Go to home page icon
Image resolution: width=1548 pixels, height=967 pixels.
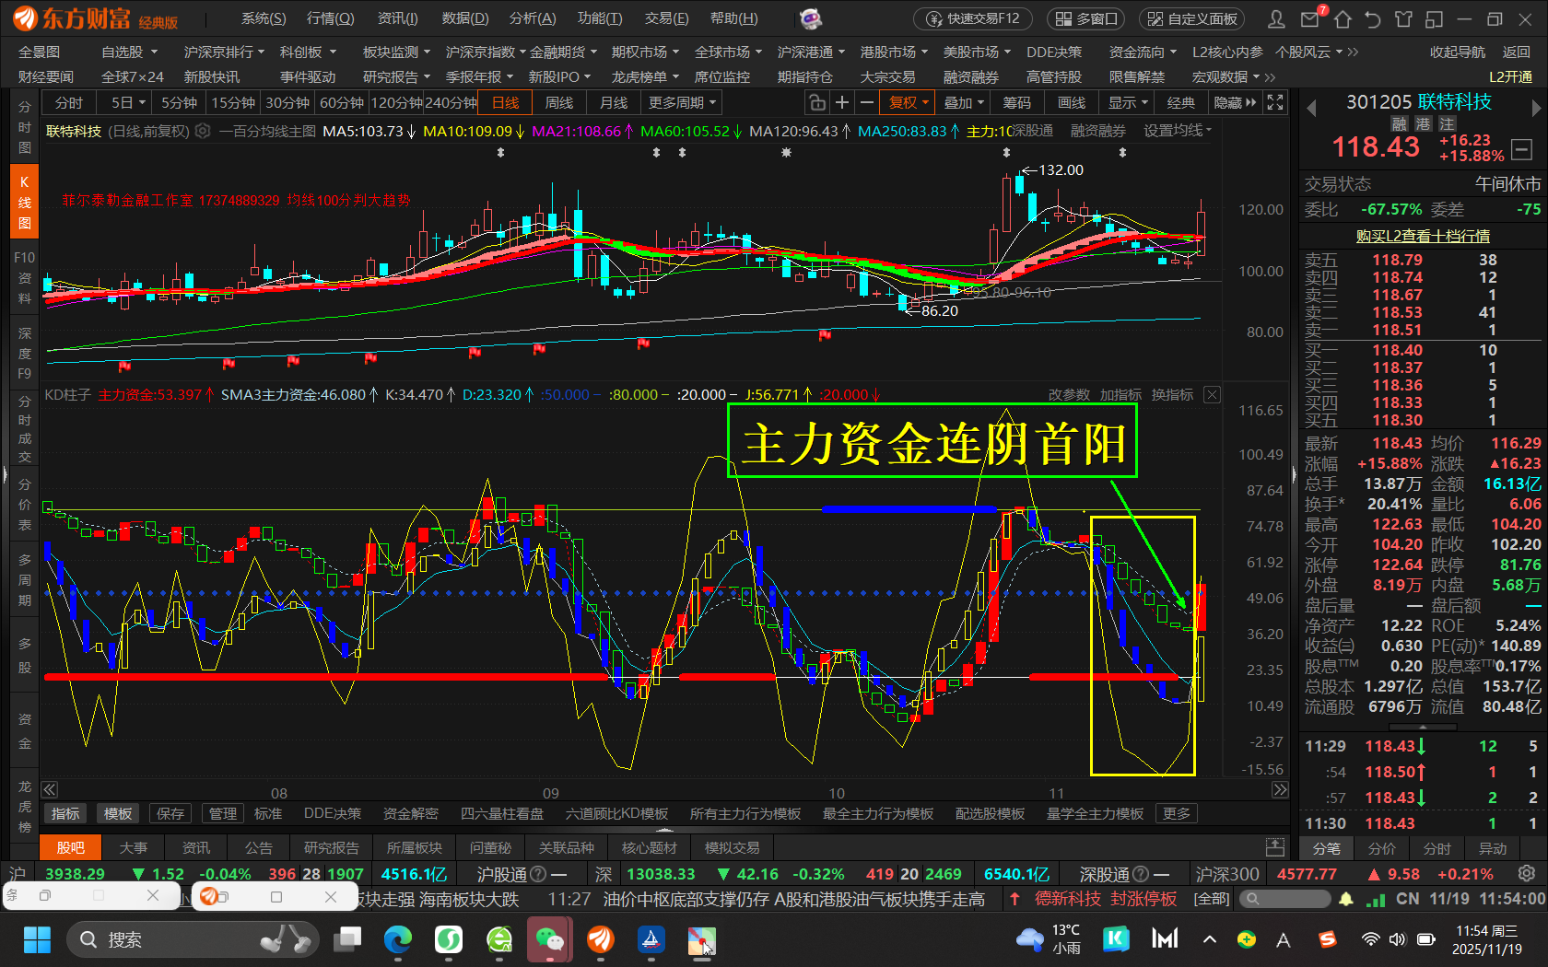[1343, 18]
